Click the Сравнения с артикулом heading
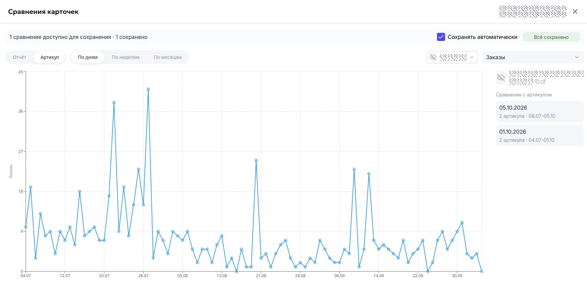This screenshot has width=587, height=287. [x=524, y=95]
